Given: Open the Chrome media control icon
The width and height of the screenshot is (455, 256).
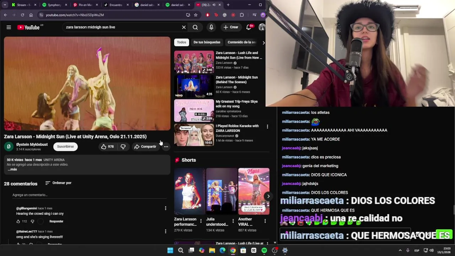Looking at the screenshot, I should tap(254, 15).
